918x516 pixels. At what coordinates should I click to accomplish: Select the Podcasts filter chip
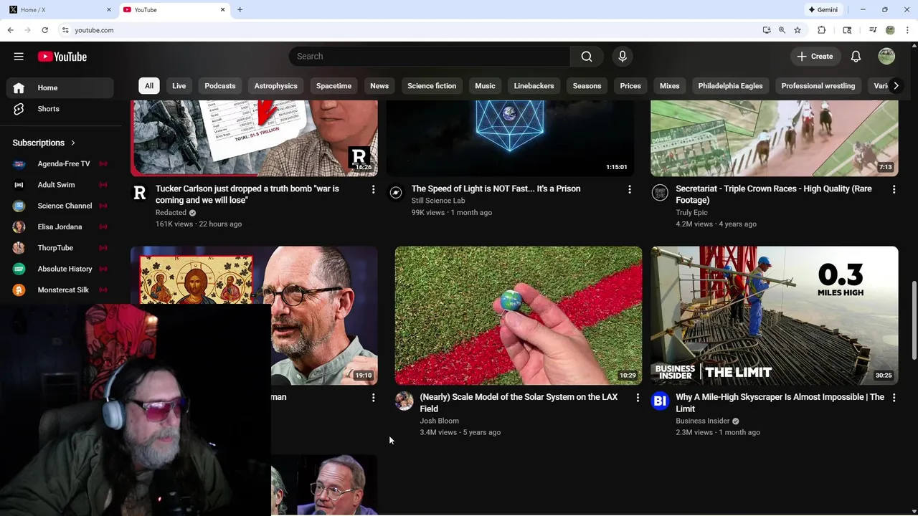point(220,86)
